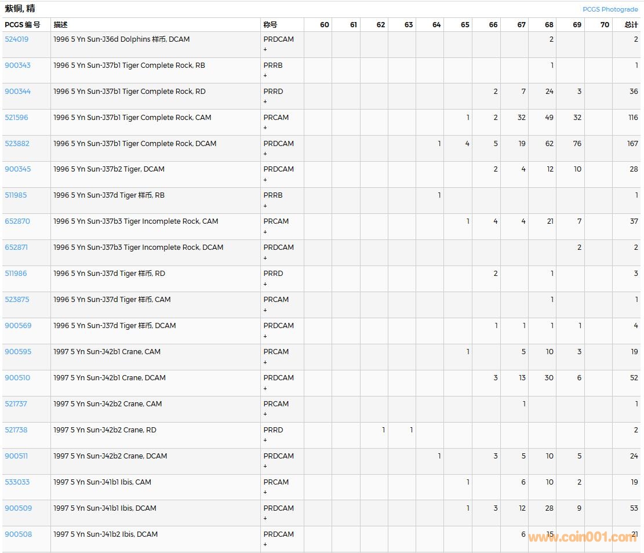Expand plus sign in J41b1 Ibis CAM row
Image resolution: width=644 pixels, height=553 pixels.
tap(265, 493)
